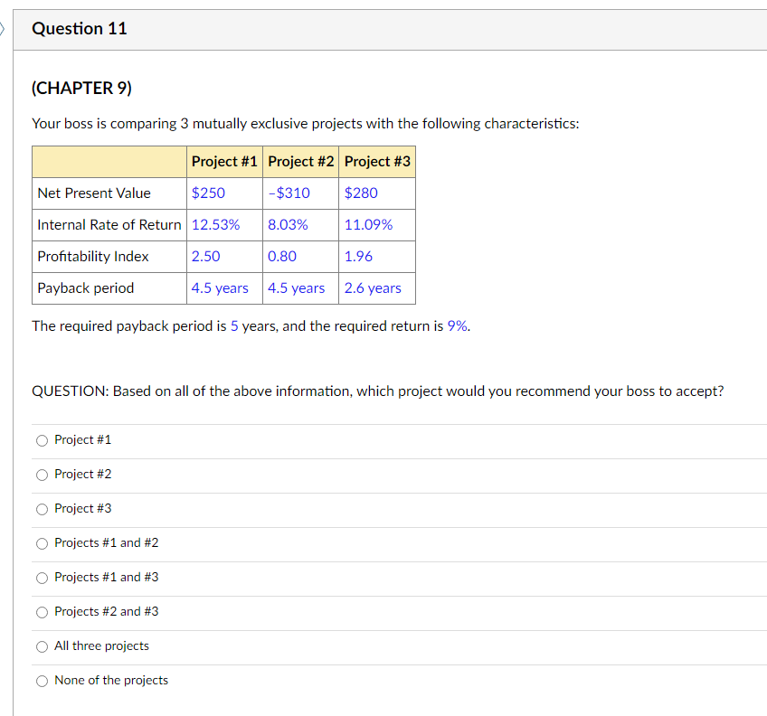Select the All three projects option
The height and width of the screenshot is (716, 767).
click(42, 646)
